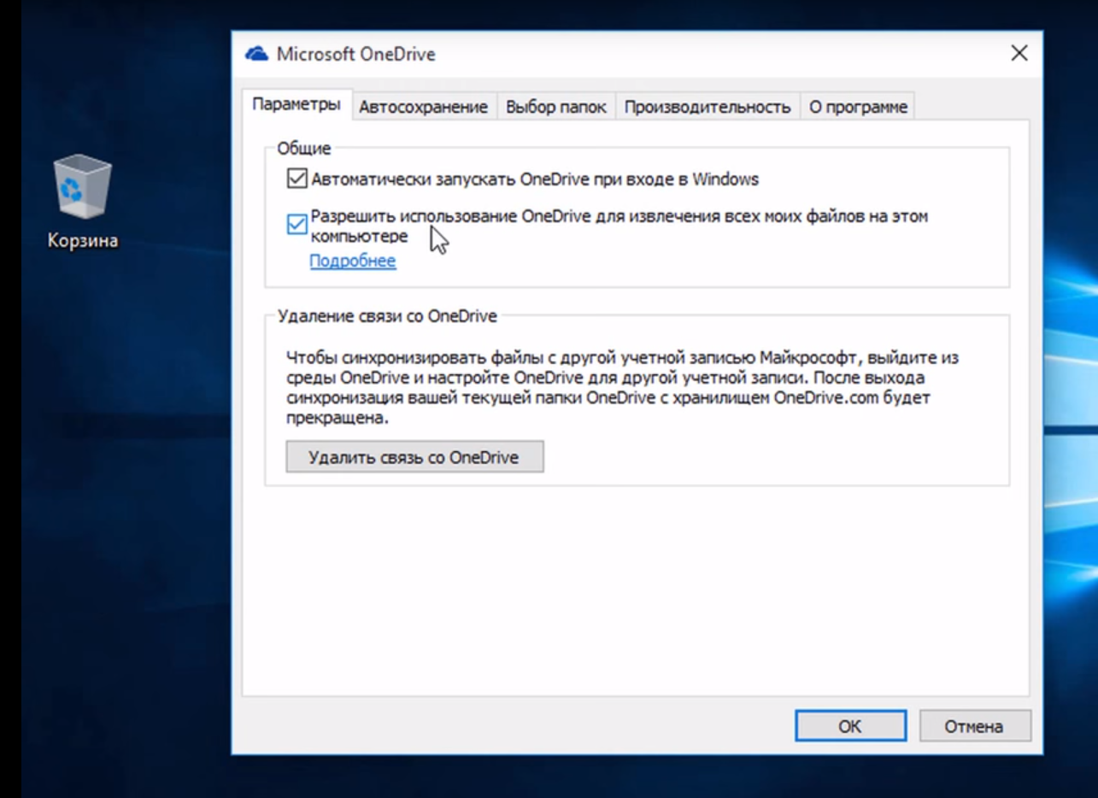Click the Автоматически запускать OneDrive label text
Image resolution: width=1098 pixels, height=798 pixels.
point(535,179)
